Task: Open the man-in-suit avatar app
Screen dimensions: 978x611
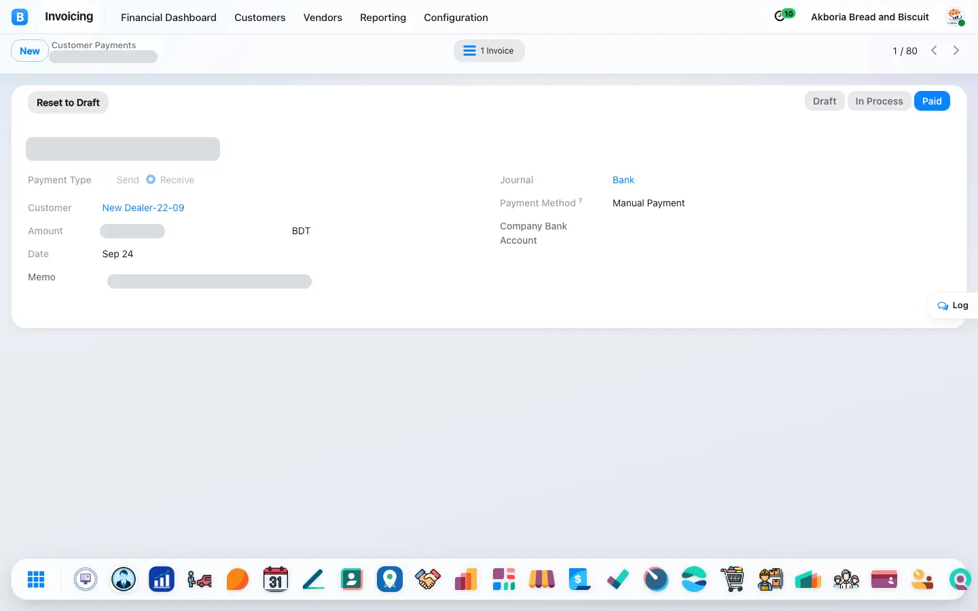Action: pos(124,579)
